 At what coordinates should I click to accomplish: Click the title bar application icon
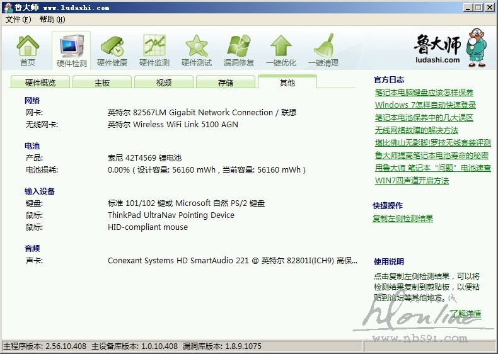click(8, 8)
